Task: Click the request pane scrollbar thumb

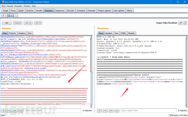Action: [x=92, y=88]
